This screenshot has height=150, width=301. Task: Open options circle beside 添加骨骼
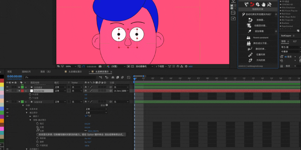[276, 31]
